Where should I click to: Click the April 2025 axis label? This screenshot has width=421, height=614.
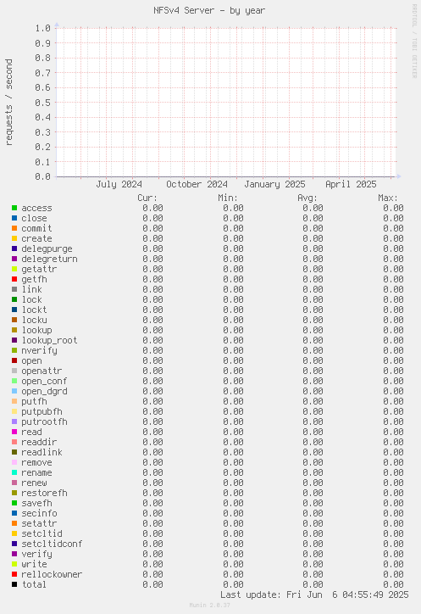tap(351, 184)
